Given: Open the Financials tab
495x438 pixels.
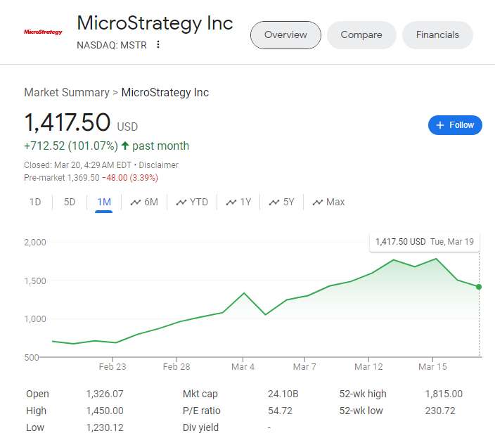Looking at the screenshot, I should point(437,35).
